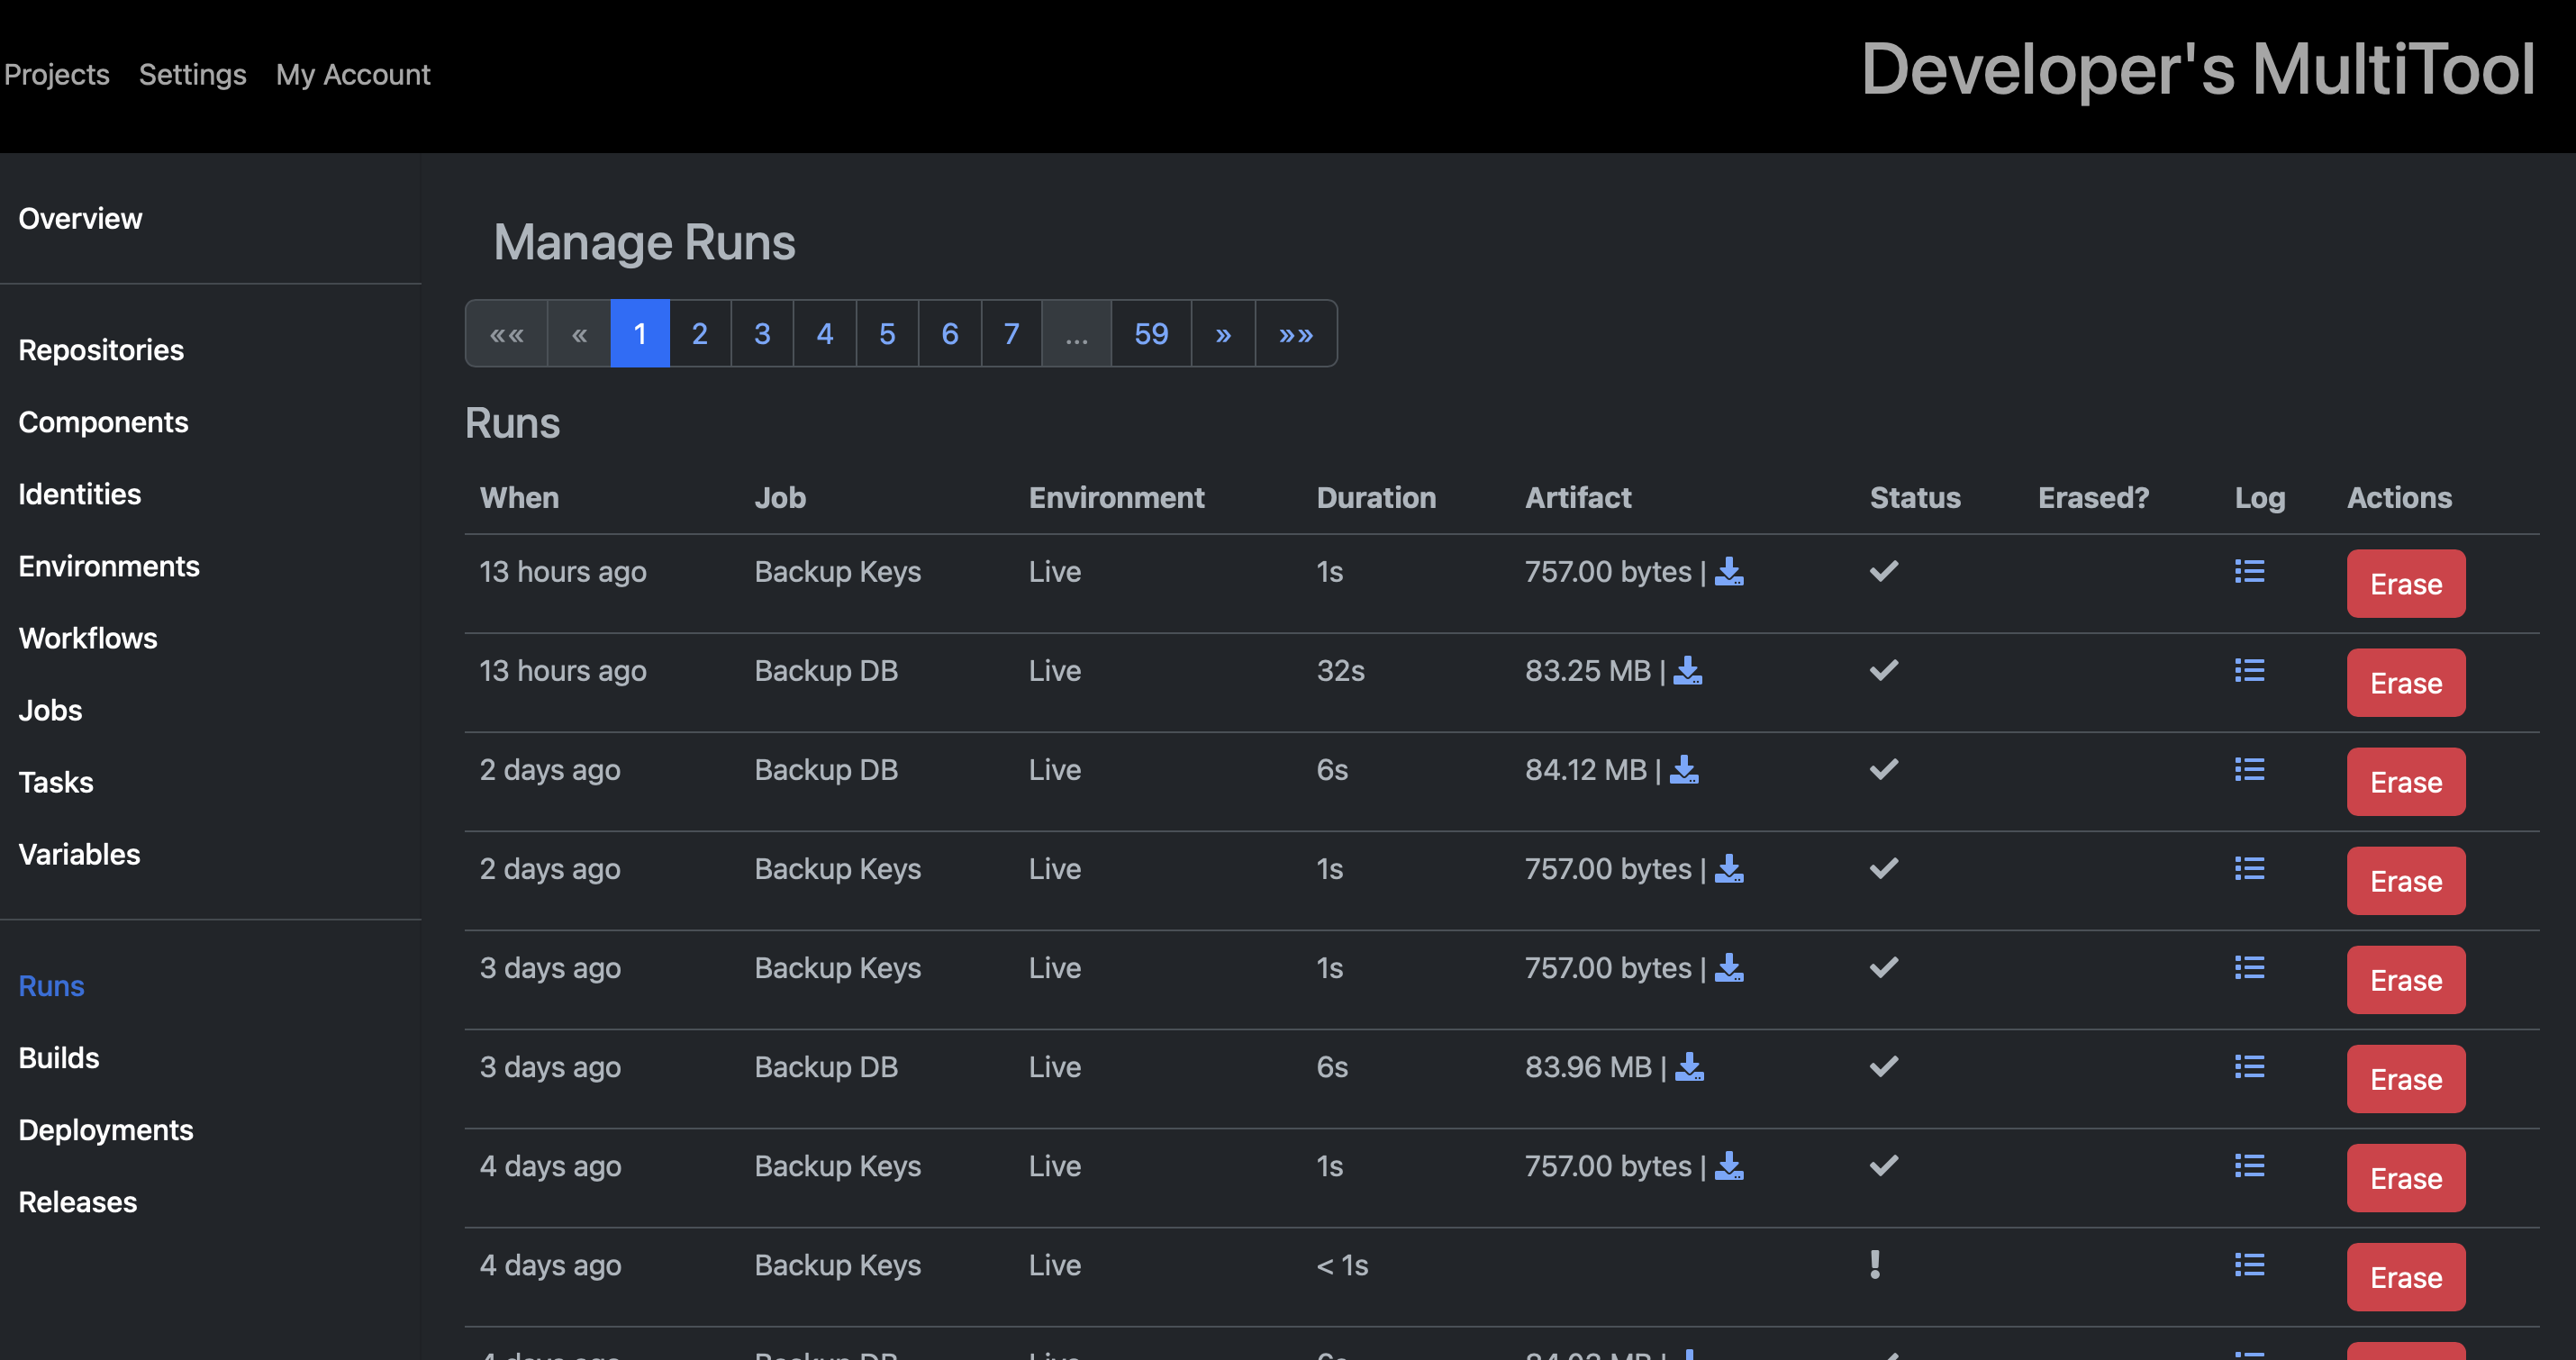The width and height of the screenshot is (2576, 1360).
Task: Erase the 13 hours ago Backup DB run
Action: pyautogui.click(x=2405, y=683)
